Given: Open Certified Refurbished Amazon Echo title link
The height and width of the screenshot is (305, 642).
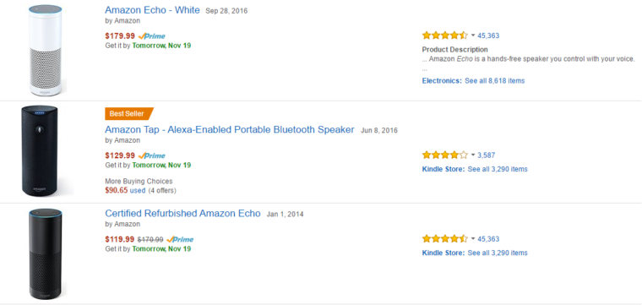Looking at the screenshot, I should 182,213.
